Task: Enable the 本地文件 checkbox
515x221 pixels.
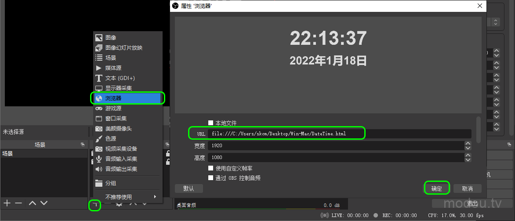Action: 211,123
